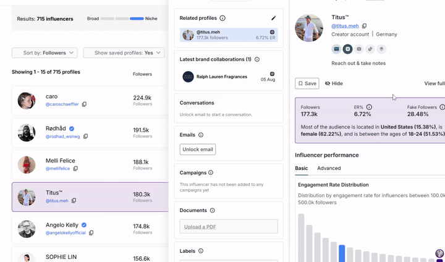Click the Instagram icon on the Ralph Lauren Fragrances row
The height and width of the screenshot is (262, 445).
pyautogui.click(x=272, y=74)
